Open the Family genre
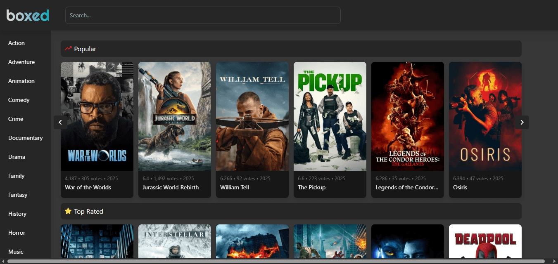Screen dimensions: 558x264 click(17, 176)
